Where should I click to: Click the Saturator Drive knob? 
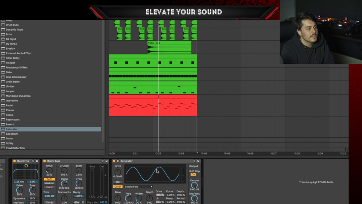pos(118,172)
